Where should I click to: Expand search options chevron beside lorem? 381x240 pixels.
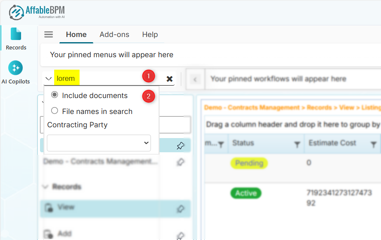(x=49, y=78)
